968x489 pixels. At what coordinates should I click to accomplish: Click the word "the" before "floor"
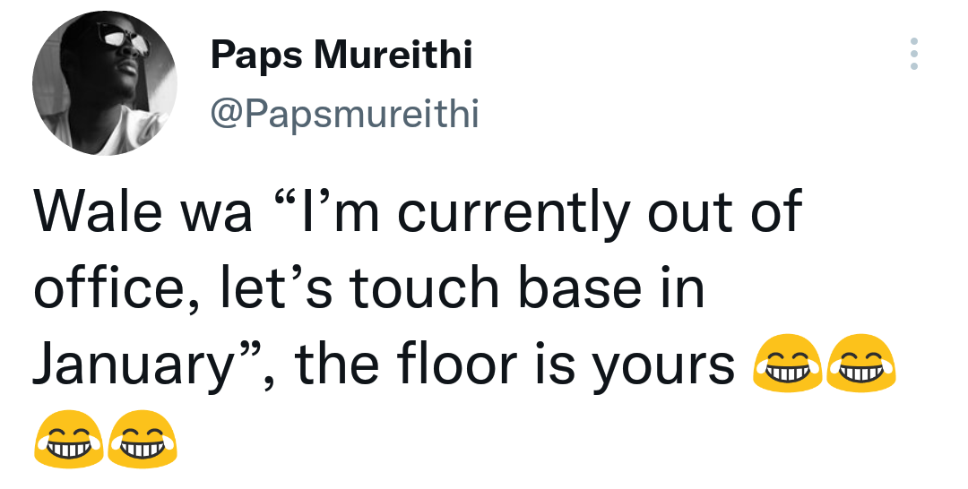pyautogui.click(x=337, y=361)
